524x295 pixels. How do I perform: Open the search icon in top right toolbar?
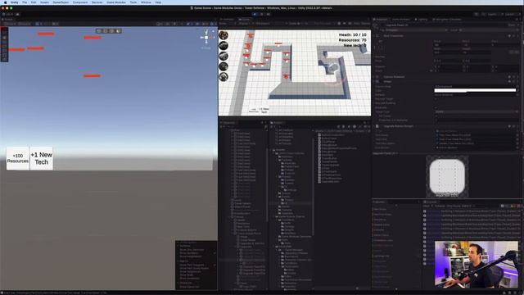pyautogui.click(x=483, y=15)
